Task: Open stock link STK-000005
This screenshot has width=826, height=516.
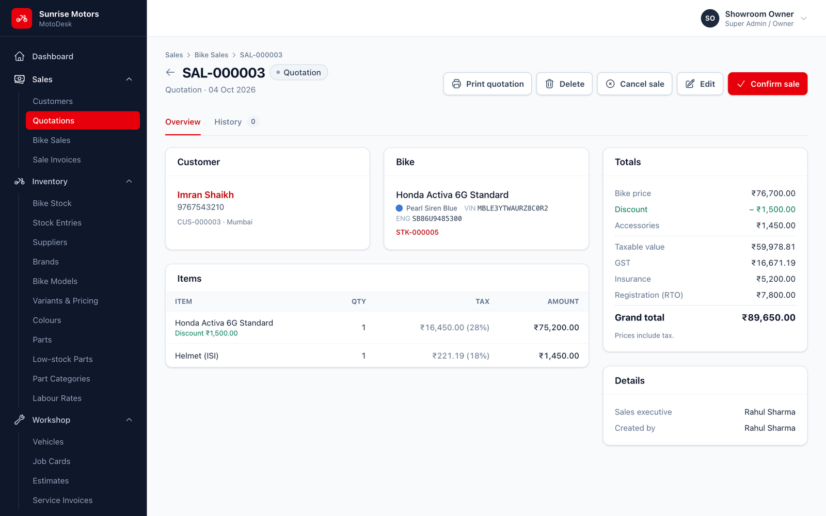Action: pyautogui.click(x=417, y=232)
